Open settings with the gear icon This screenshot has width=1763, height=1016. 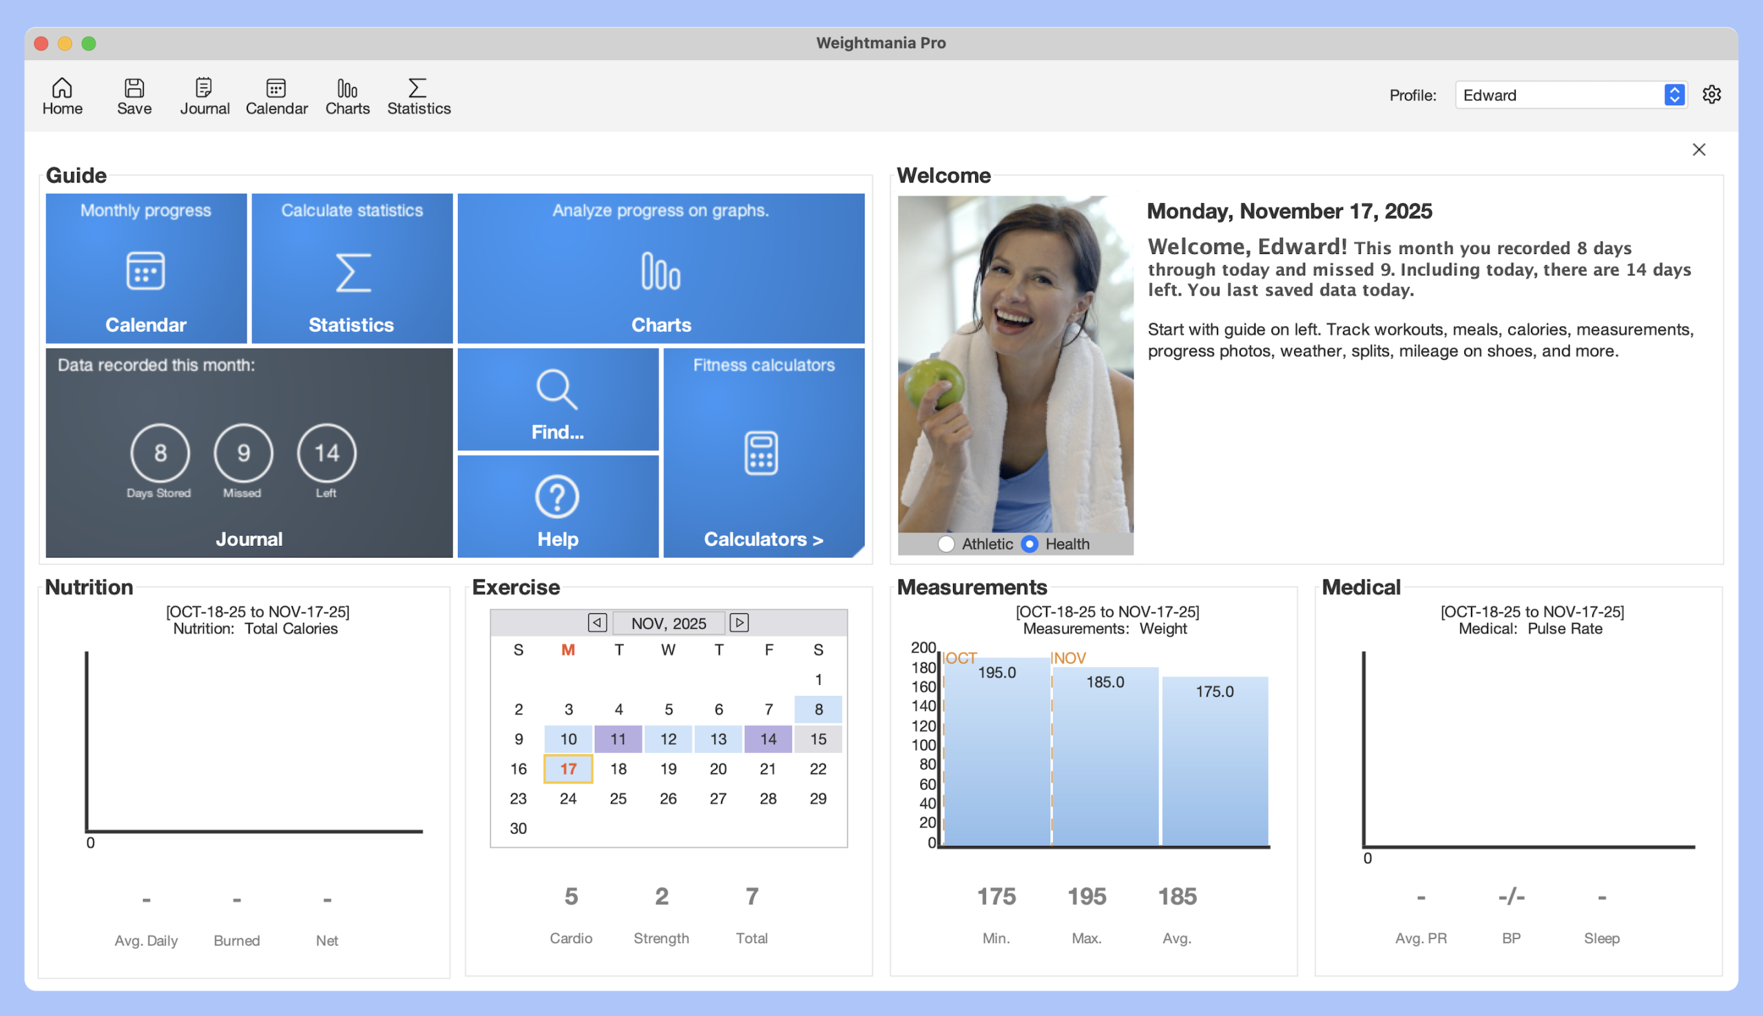point(1711,95)
